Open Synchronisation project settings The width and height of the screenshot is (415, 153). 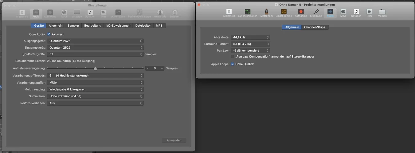tap(247, 13)
